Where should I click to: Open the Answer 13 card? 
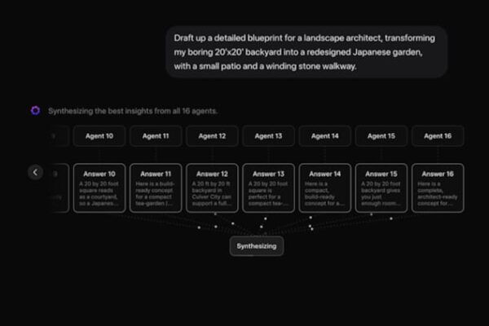pos(268,188)
